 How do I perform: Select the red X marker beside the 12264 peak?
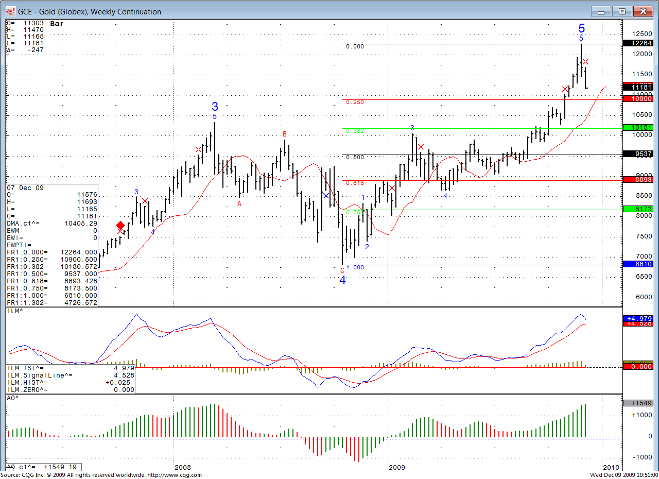pos(585,62)
